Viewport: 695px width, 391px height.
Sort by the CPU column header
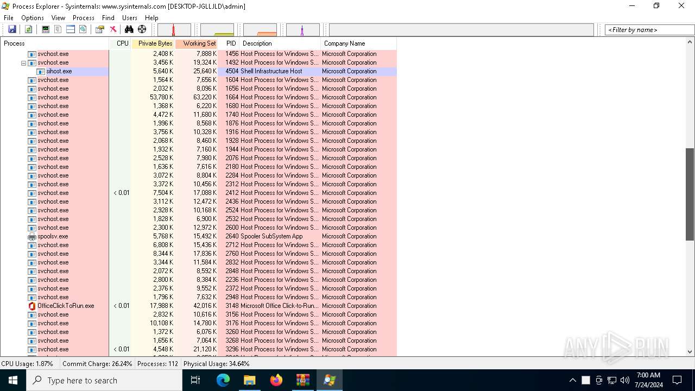(x=121, y=43)
